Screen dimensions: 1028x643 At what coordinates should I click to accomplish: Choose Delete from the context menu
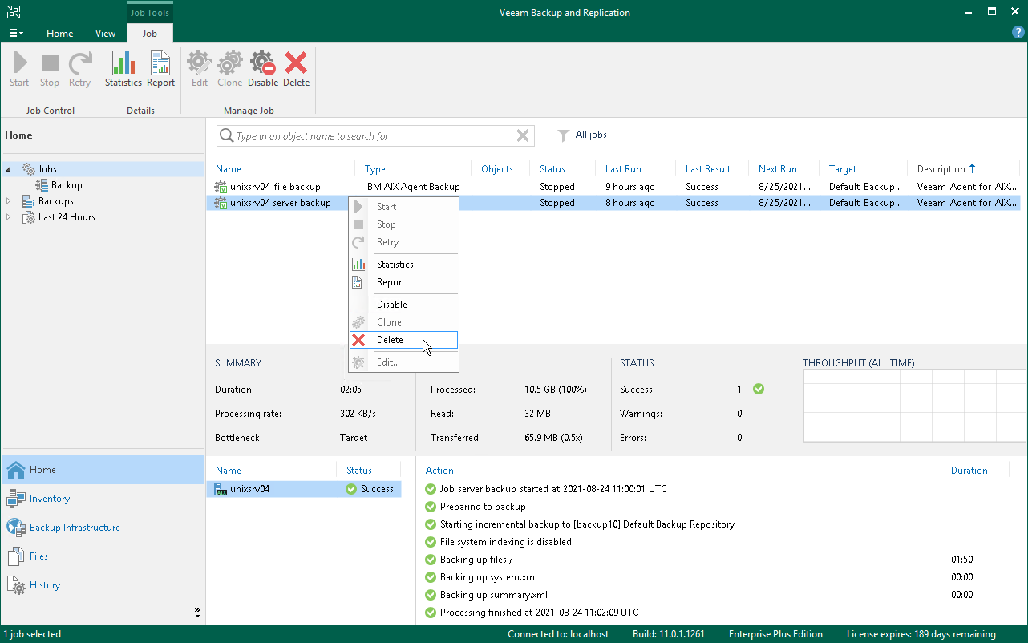pyautogui.click(x=391, y=340)
